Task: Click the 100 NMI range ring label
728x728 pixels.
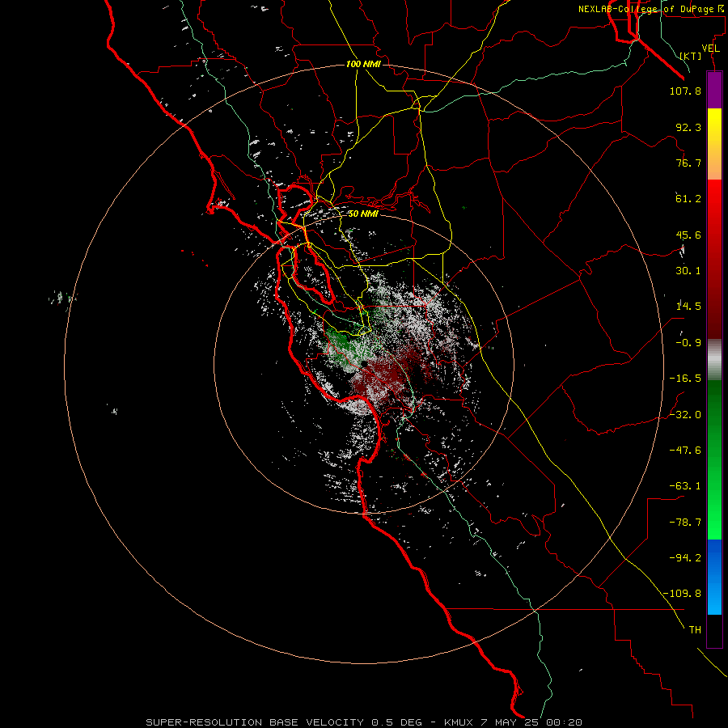Action: [x=363, y=64]
